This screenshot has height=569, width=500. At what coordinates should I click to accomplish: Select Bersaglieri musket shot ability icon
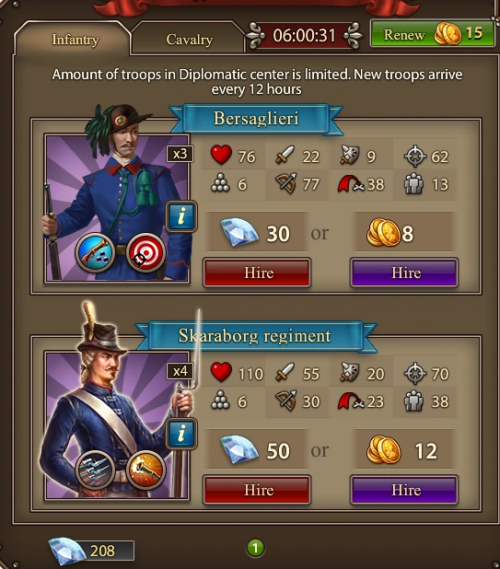95,252
